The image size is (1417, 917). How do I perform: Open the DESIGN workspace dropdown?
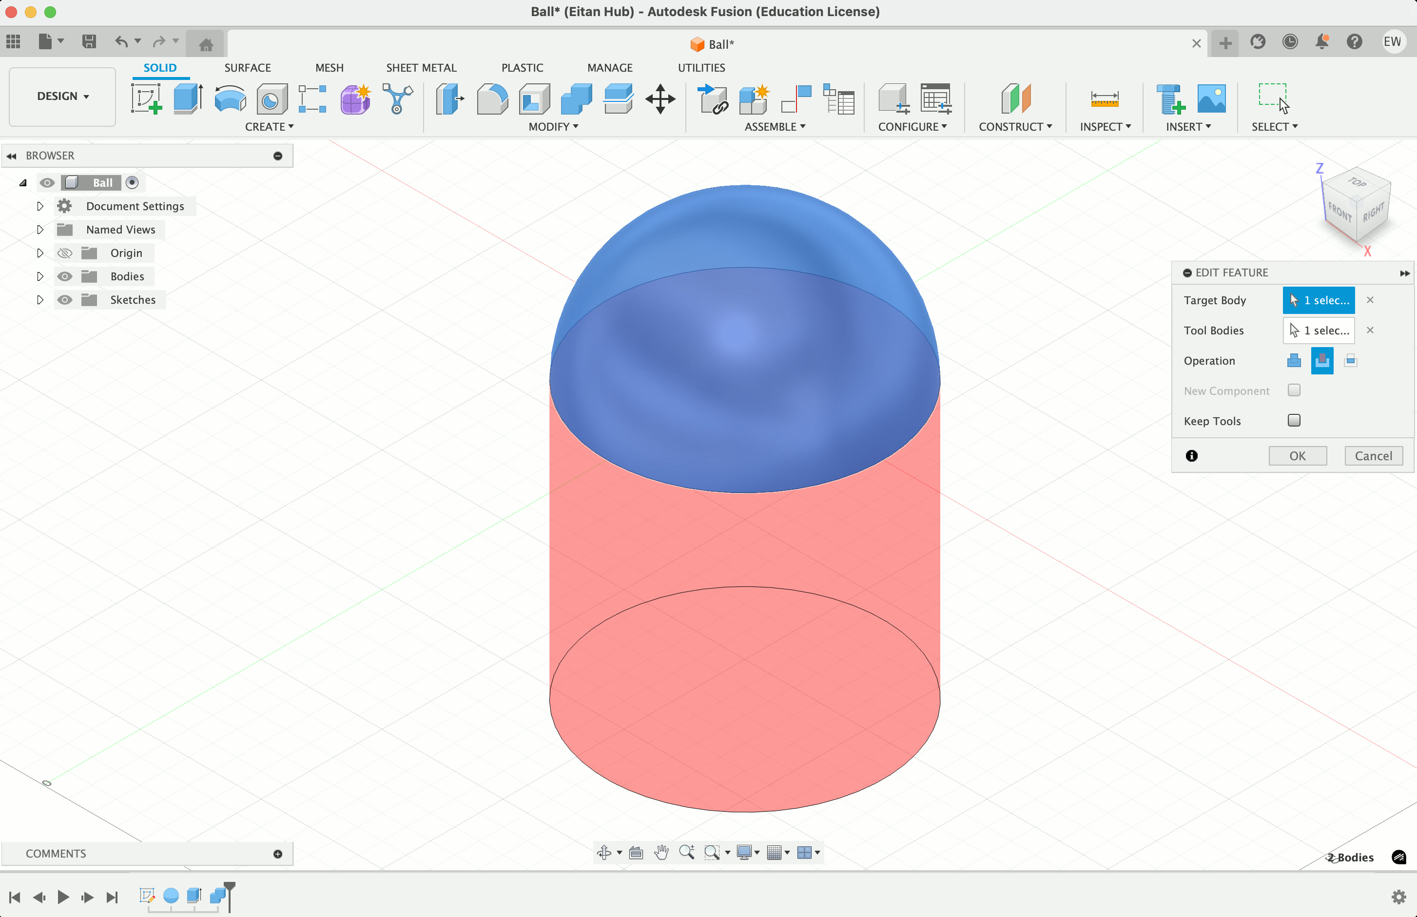[62, 97]
